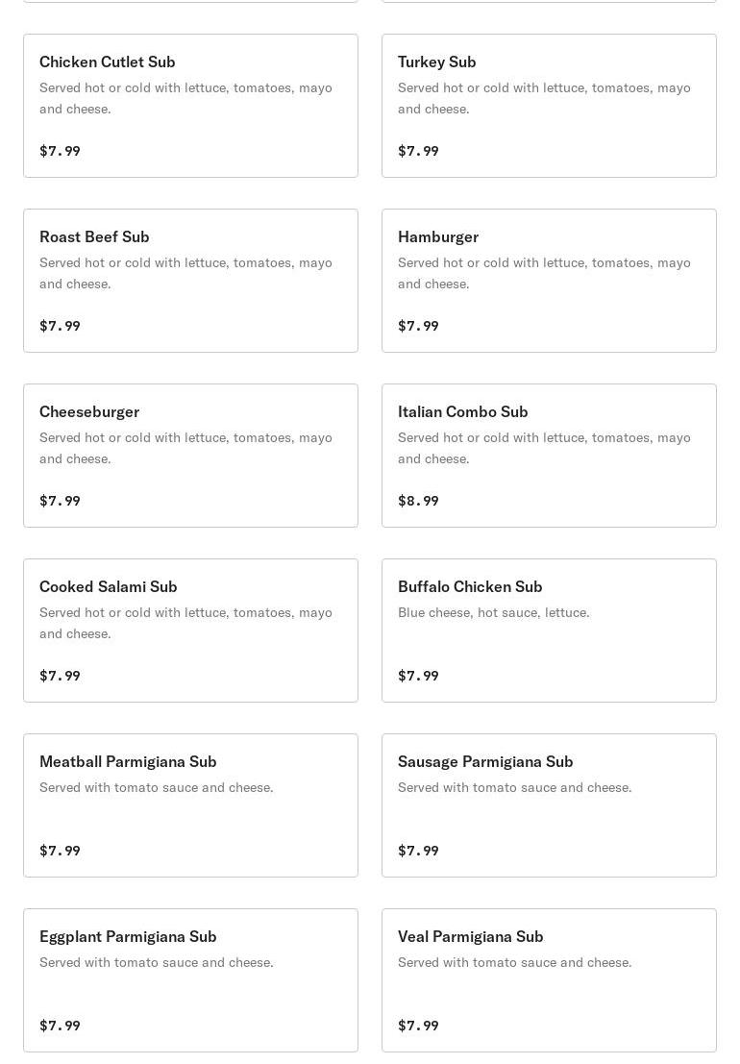Open the Chicken Cutlet Sub item card

pos(190,106)
